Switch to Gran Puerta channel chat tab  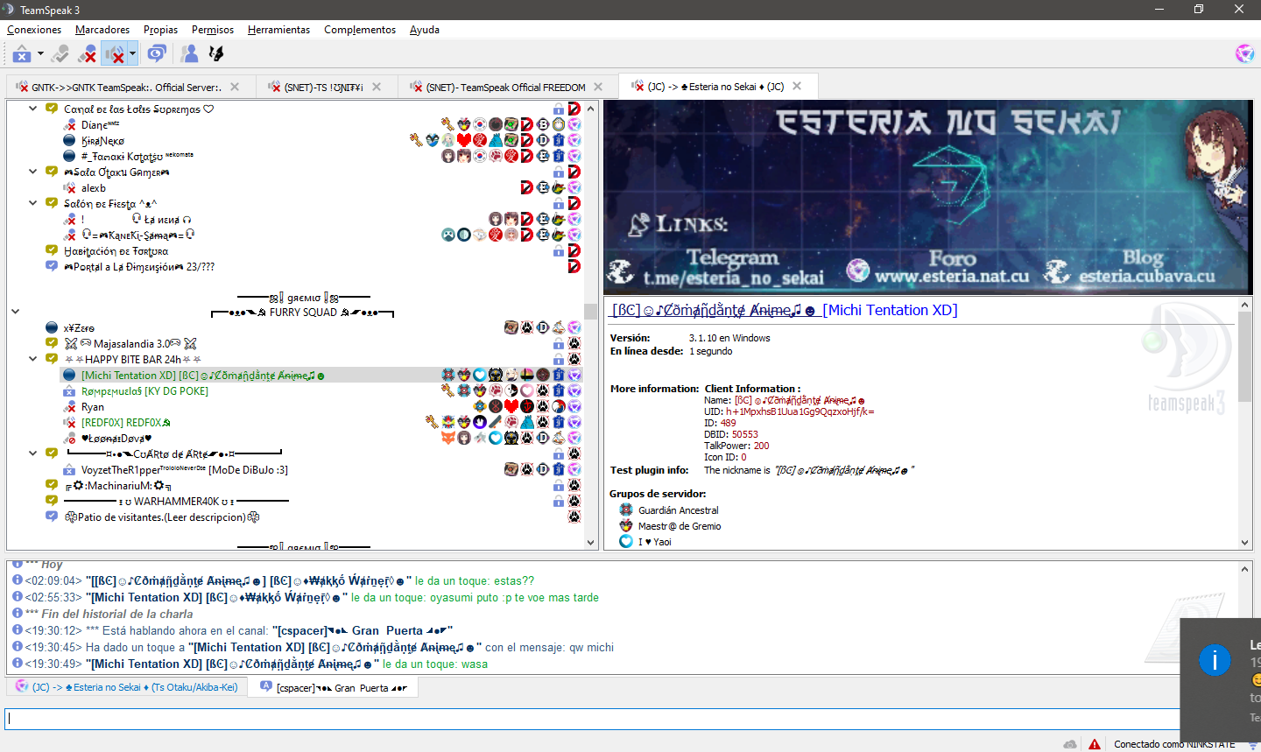pos(333,687)
